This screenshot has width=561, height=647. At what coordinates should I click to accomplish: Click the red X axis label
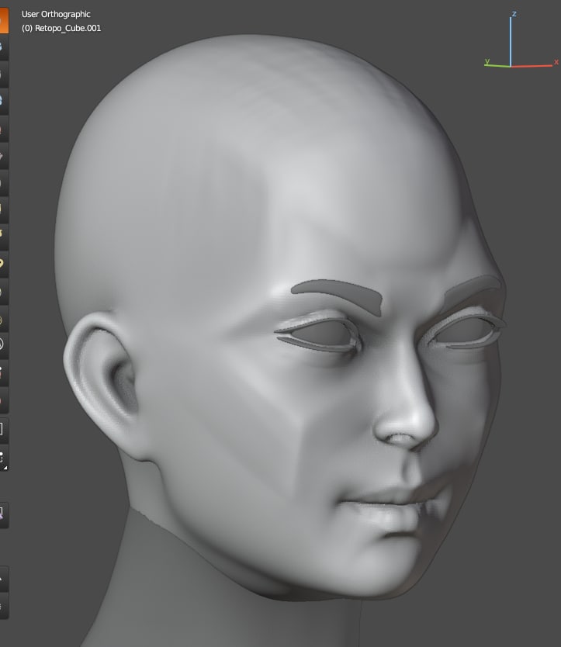(556, 62)
